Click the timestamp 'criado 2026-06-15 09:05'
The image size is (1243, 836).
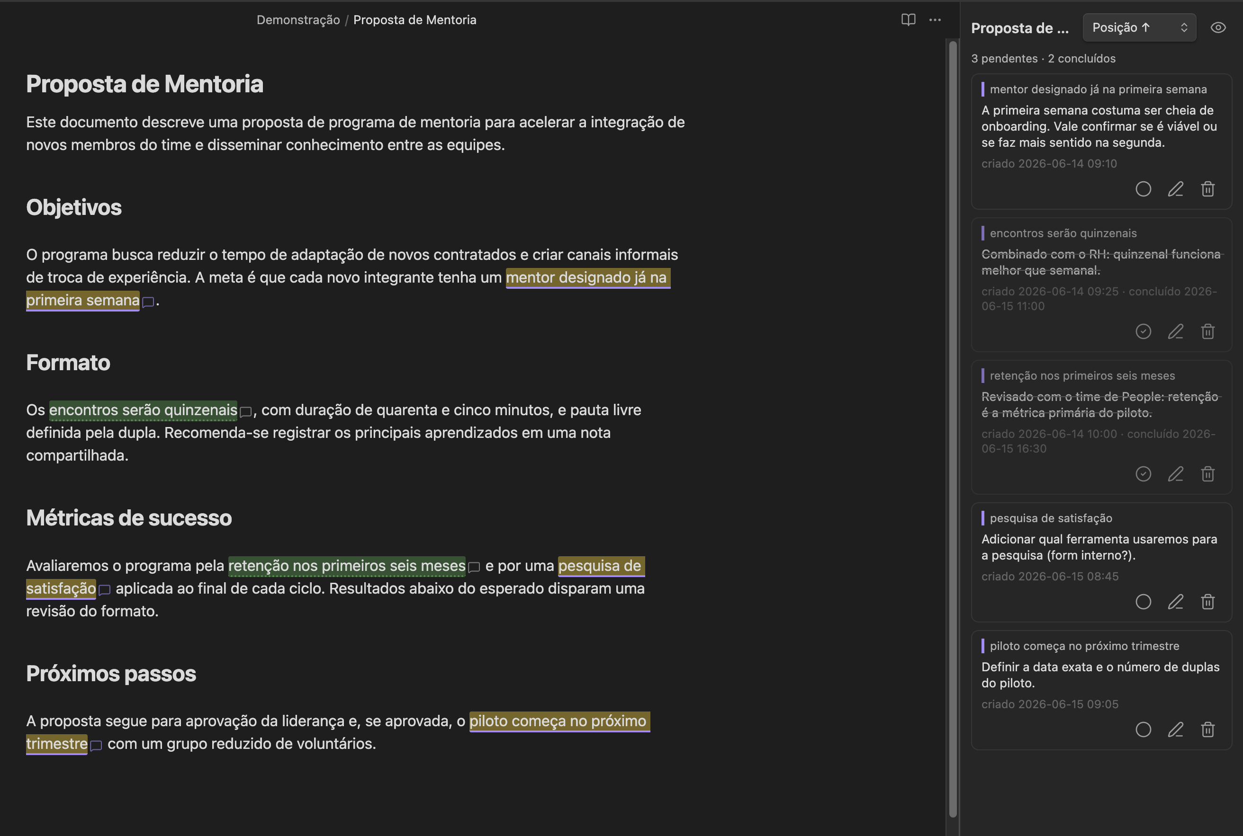point(1050,704)
